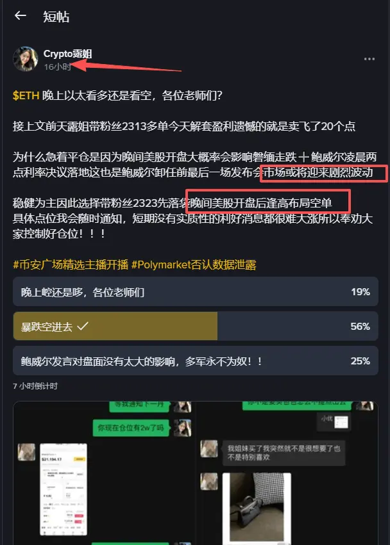Image resolution: width=390 pixels, height=545 pixels.
Task: Click the green 你现在仓位有2w了吗 message
Action: (x=131, y=428)
